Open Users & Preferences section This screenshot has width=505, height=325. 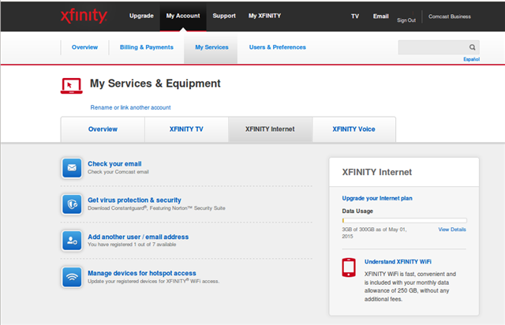click(277, 47)
